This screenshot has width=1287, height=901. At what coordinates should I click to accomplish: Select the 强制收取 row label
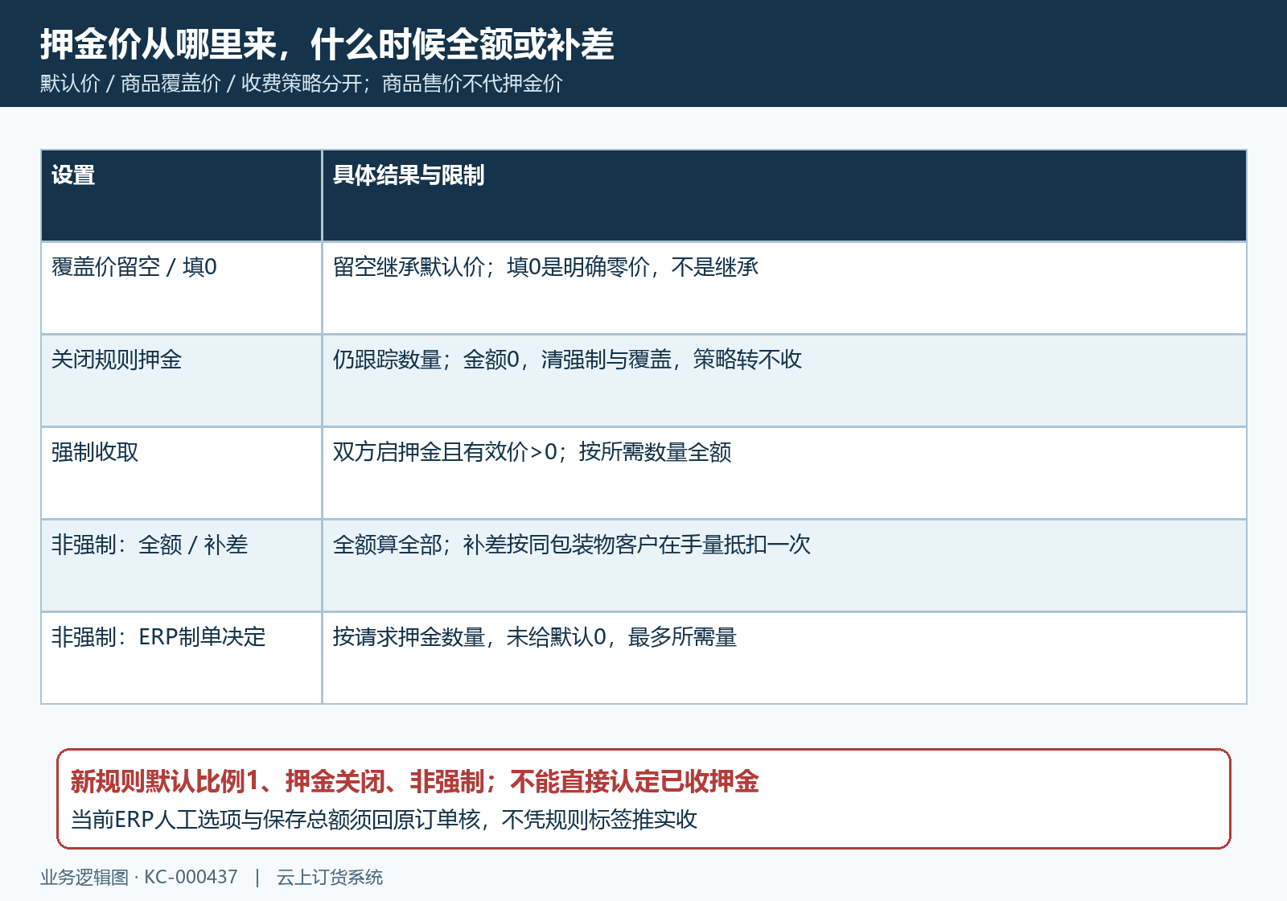[95, 452]
